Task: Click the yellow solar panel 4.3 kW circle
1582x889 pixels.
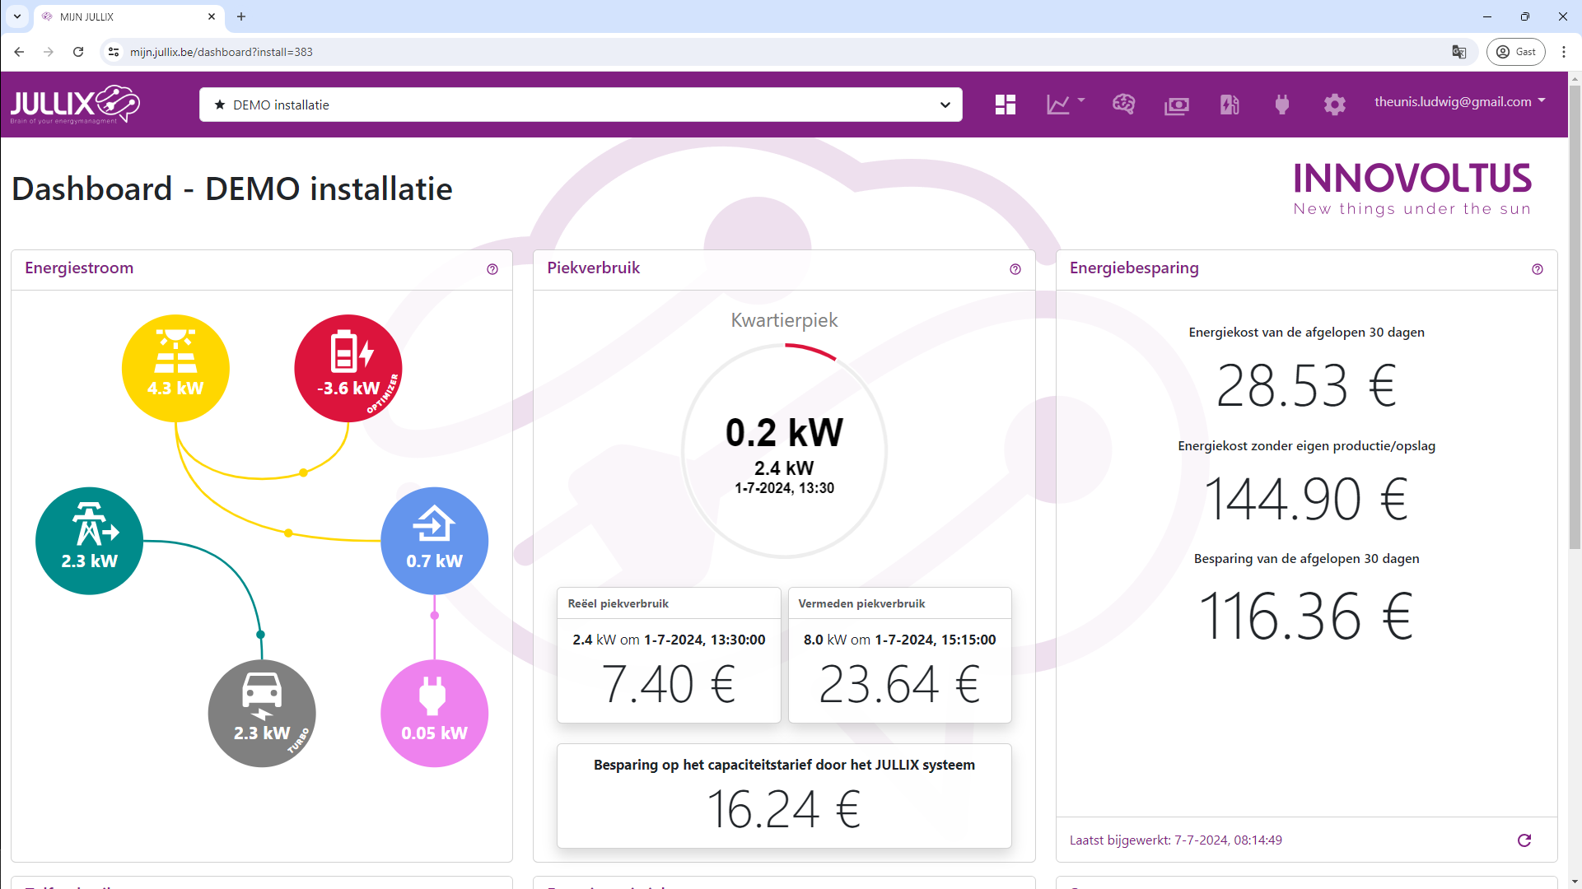Action: point(175,368)
